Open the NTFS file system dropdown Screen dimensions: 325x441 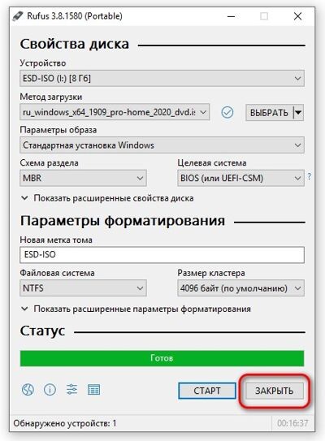pyautogui.click(x=83, y=288)
